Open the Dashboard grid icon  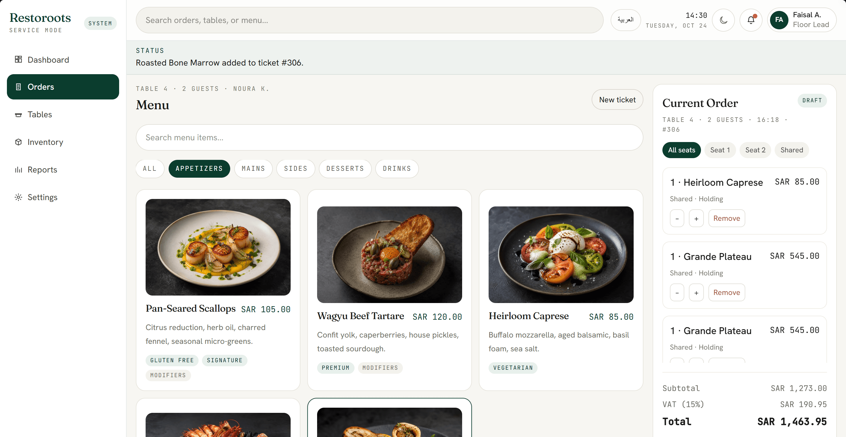(x=18, y=60)
